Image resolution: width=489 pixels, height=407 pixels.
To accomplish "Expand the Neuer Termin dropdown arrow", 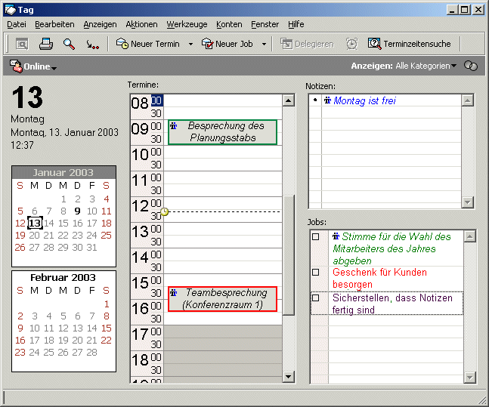I will (190, 45).
